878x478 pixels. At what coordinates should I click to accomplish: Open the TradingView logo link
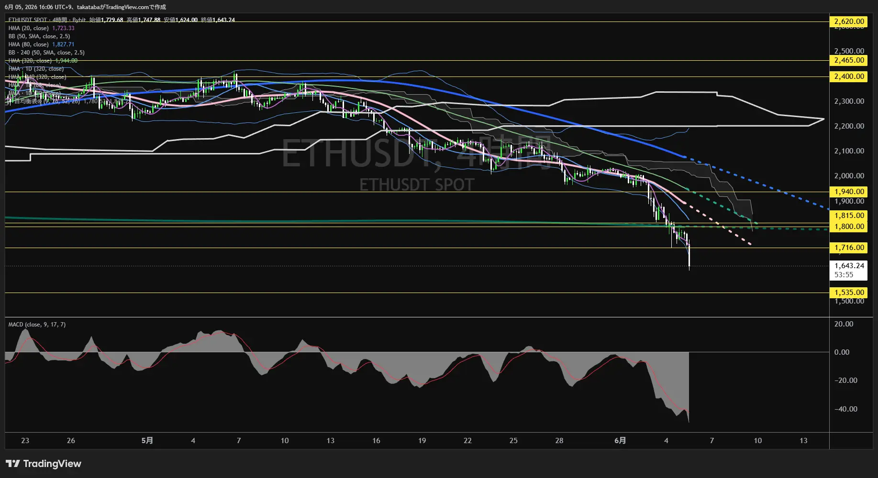[x=44, y=464]
